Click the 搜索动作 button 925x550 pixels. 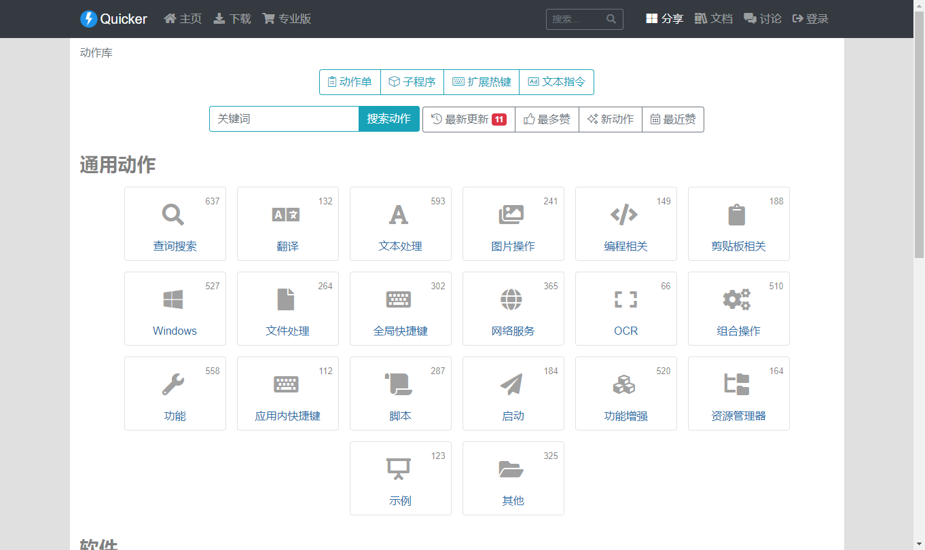click(x=389, y=119)
